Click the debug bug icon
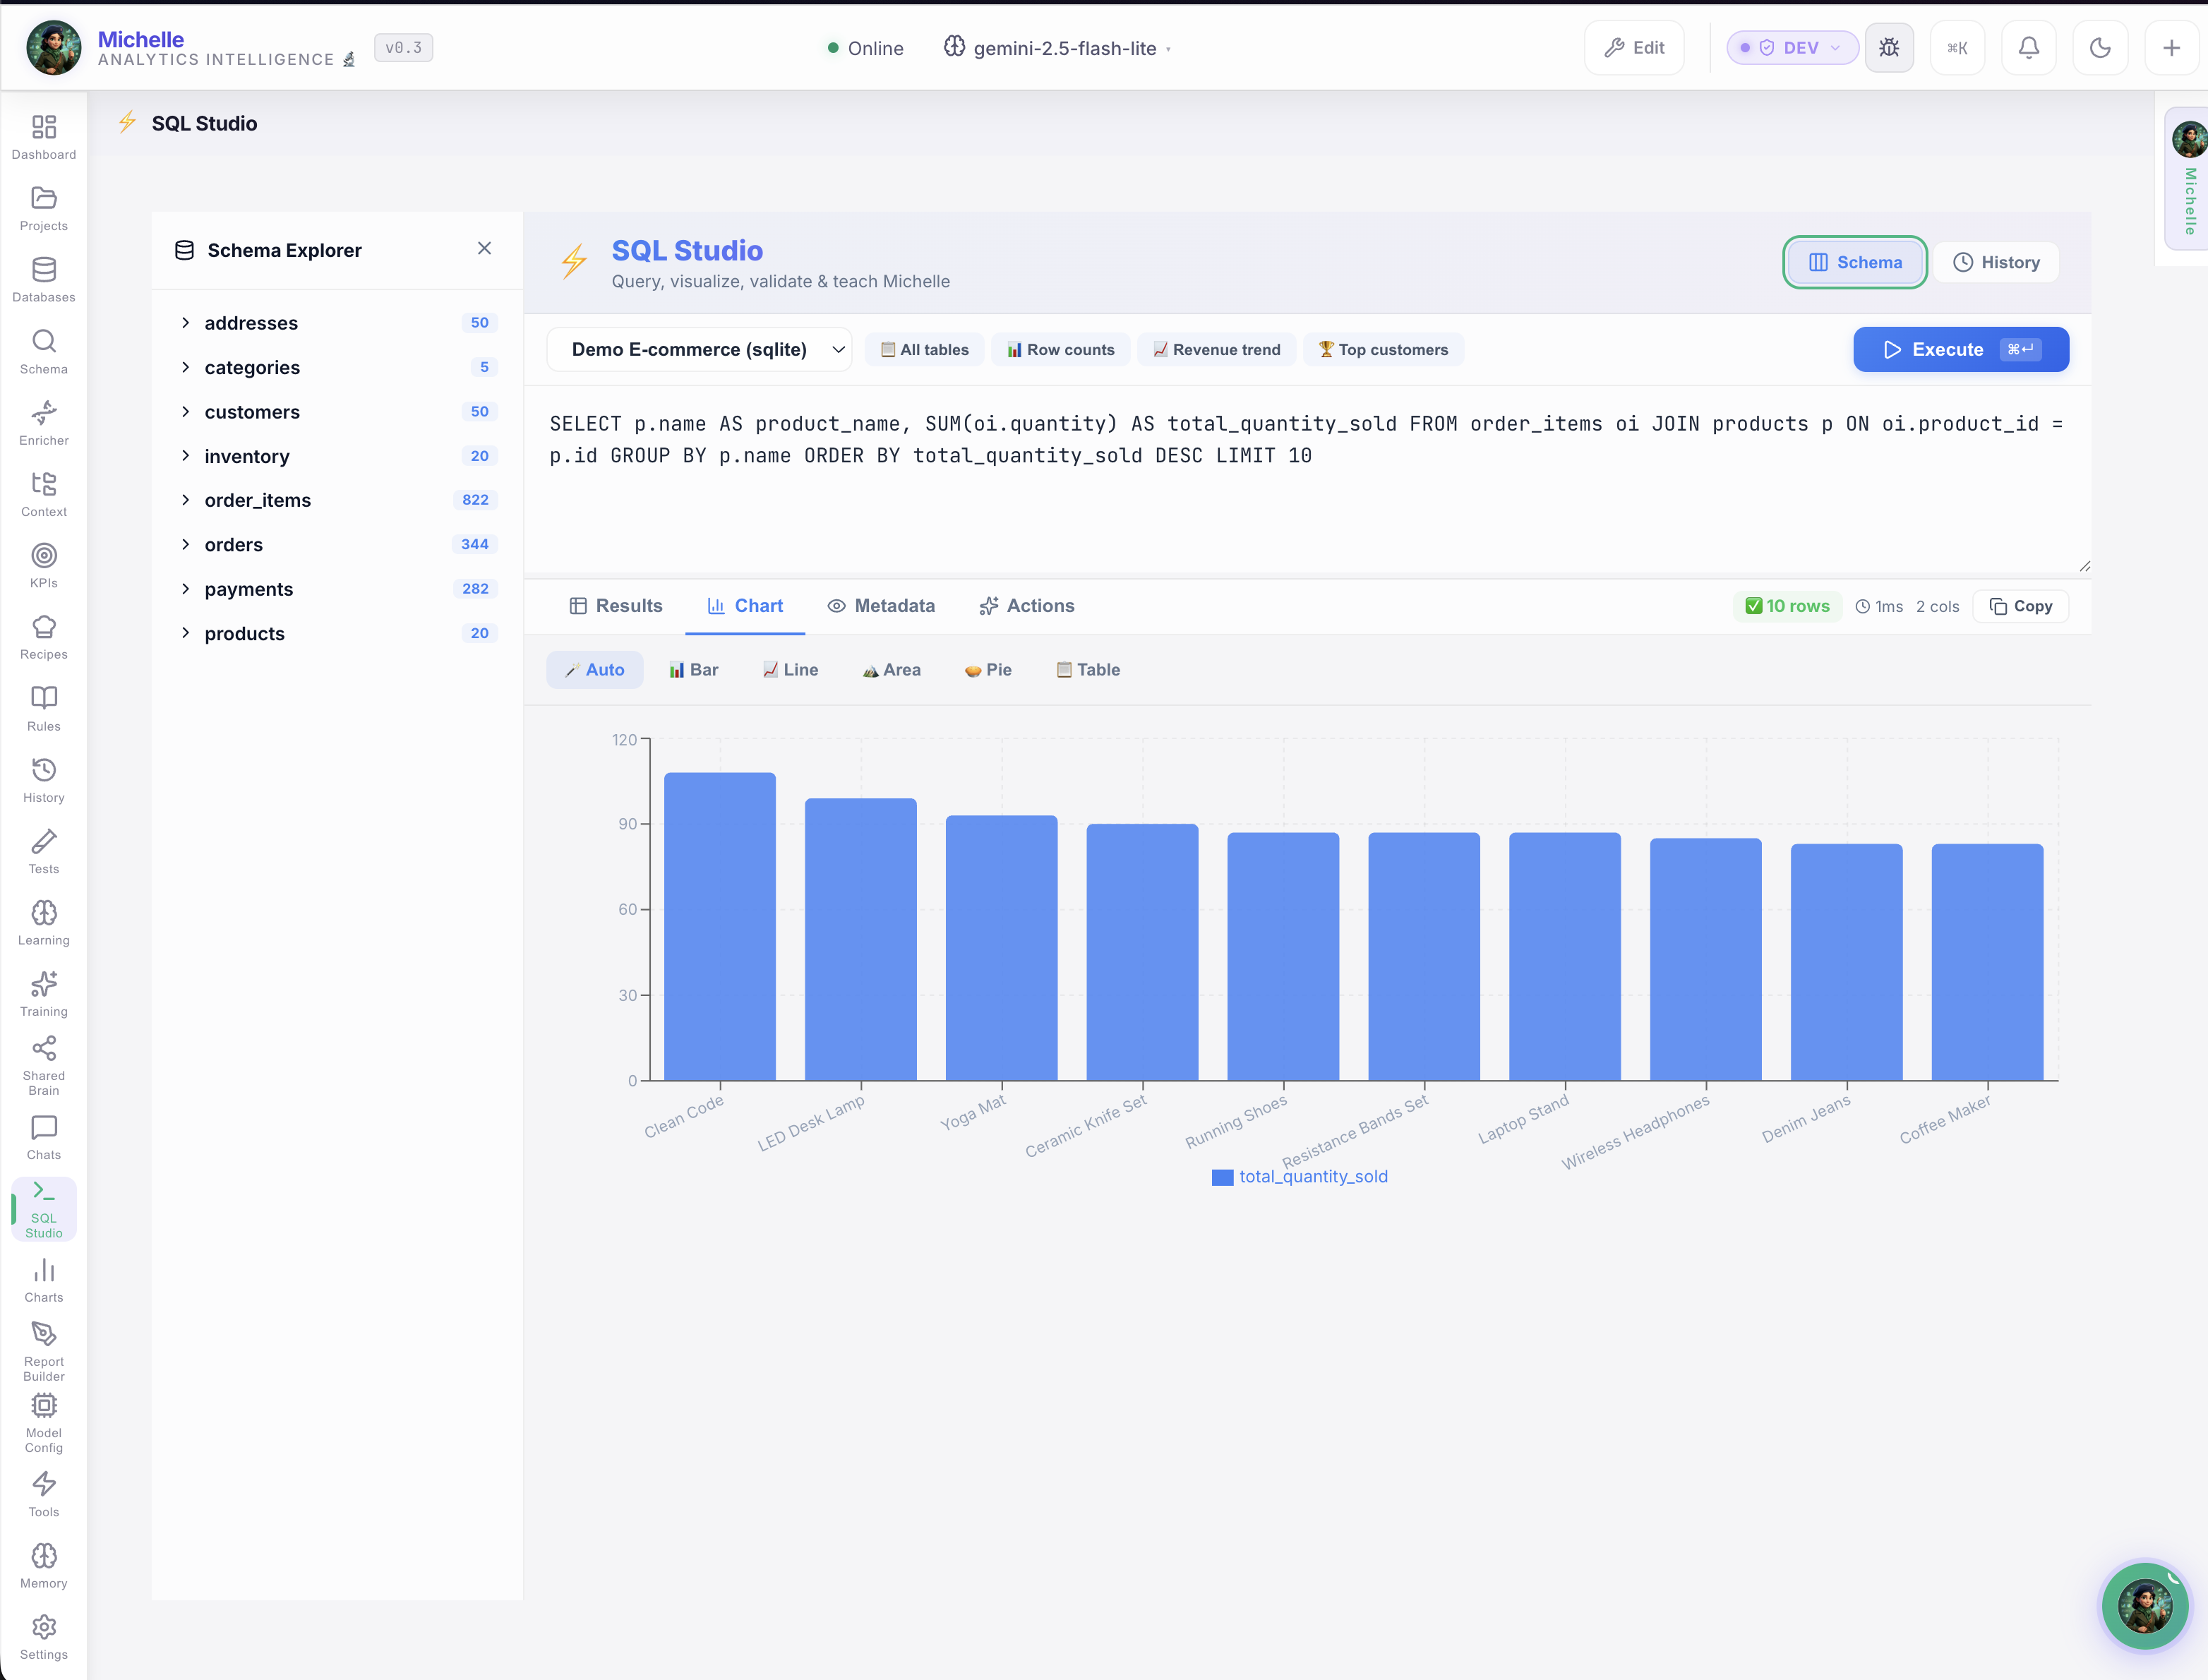This screenshot has width=2208, height=1680. click(x=1889, y=48)
